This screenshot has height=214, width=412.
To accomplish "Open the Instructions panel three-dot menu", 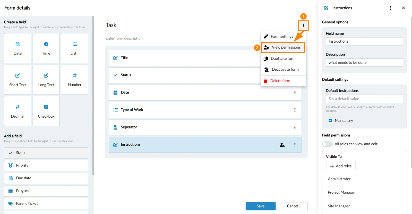I will [391, 8].
